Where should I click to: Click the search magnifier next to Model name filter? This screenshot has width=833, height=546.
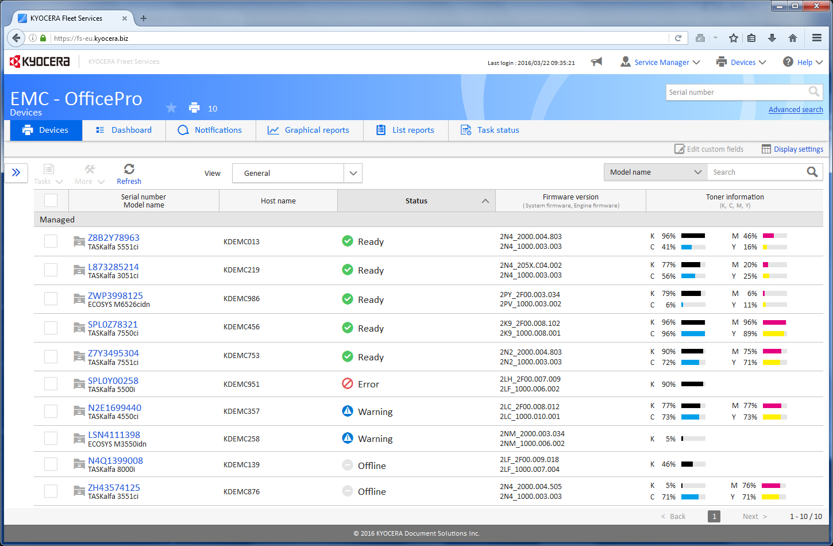pyautogui.click(x=812, y=172)
